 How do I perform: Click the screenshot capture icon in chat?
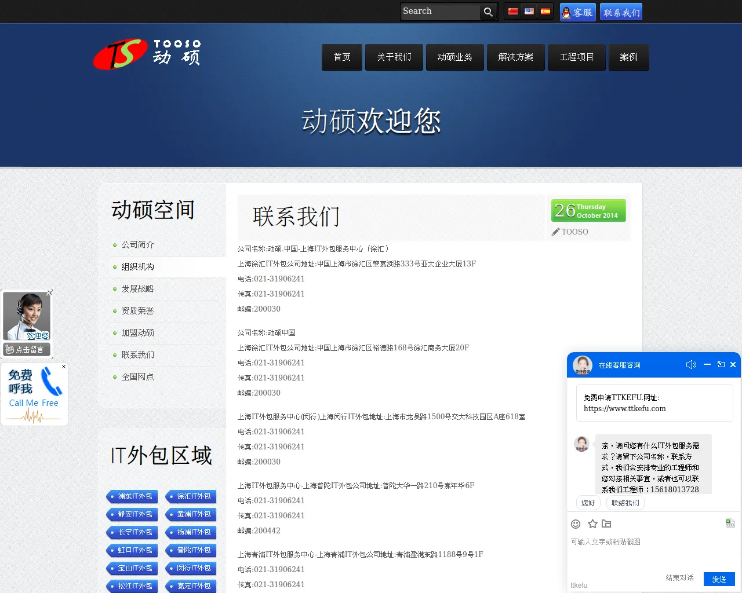[x=729, y=523]
